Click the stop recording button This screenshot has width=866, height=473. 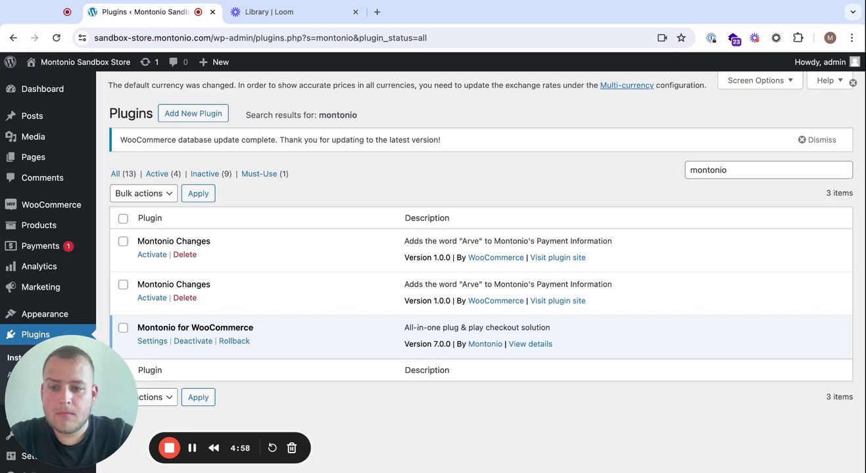coord(169,448)
